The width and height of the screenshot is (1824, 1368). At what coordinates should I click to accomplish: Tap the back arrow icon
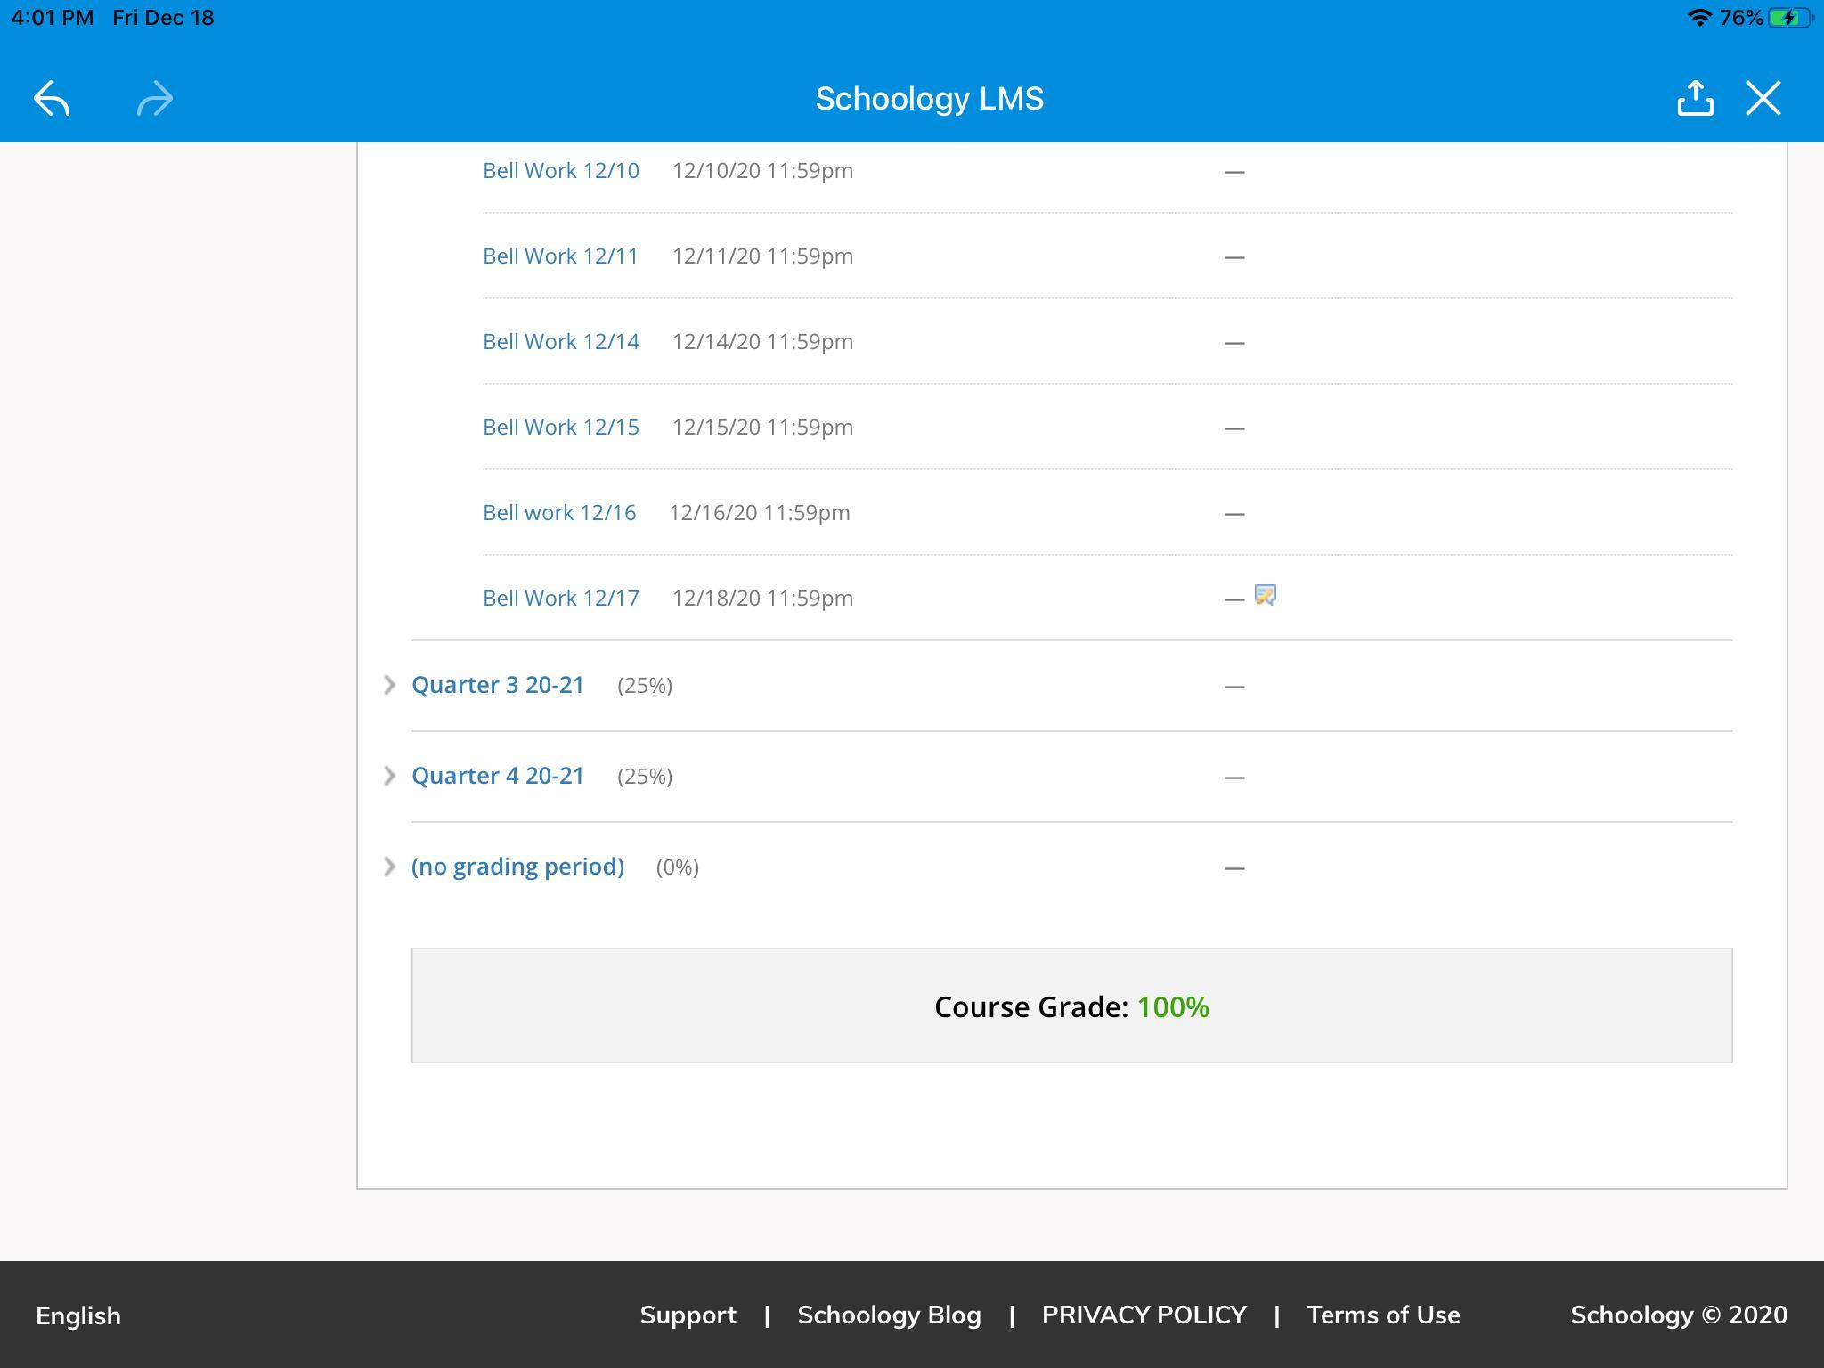coord(52,99)
